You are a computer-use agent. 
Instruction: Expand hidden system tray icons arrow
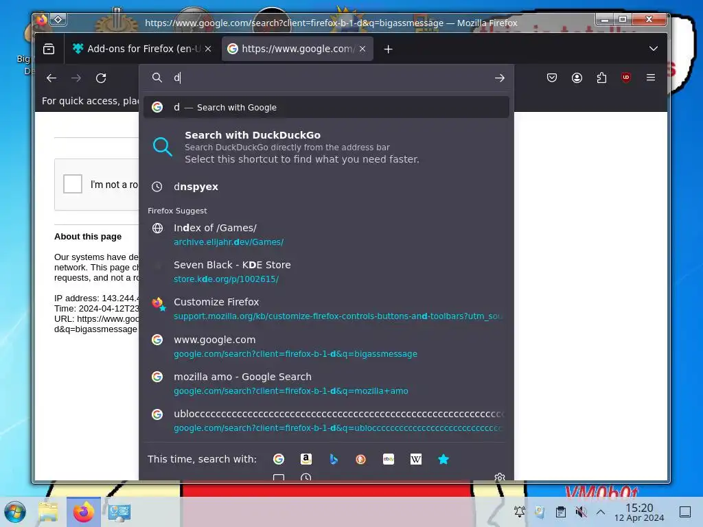[601, 512]
